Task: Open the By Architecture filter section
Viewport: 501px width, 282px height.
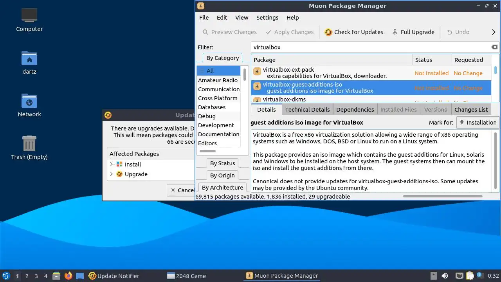Action: tap(222, 188)
